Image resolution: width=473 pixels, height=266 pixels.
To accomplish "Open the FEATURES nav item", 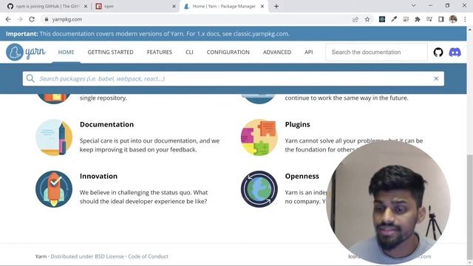I will pyautogui.click(x=160, y=52).
